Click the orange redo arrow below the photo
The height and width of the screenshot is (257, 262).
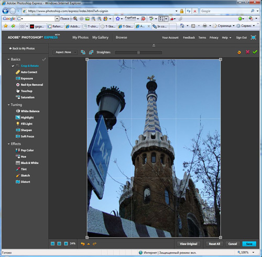pyautogui.click(x=94, y=244)
